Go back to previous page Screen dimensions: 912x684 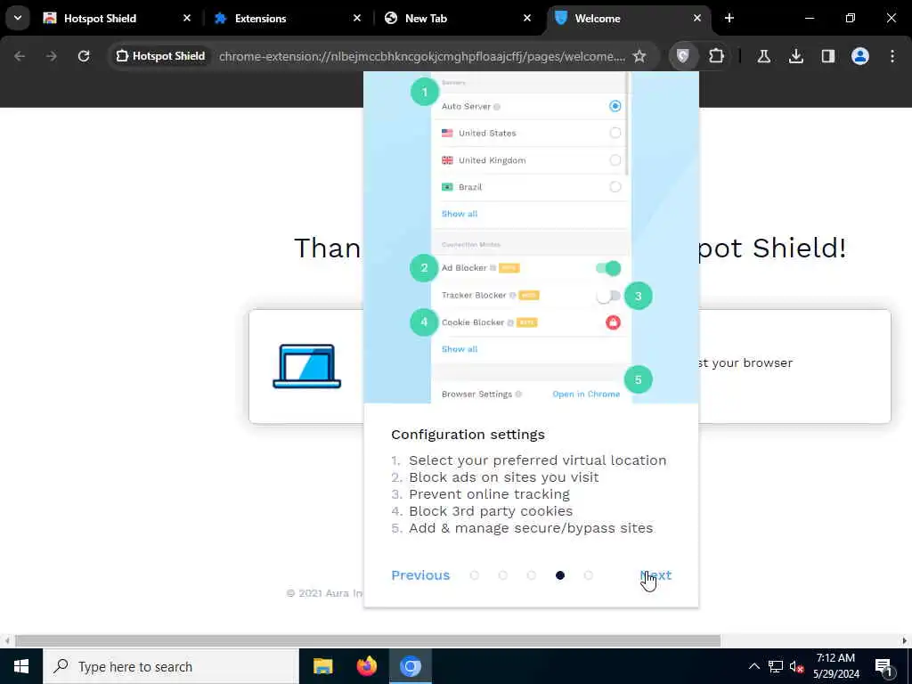(20, 56)
